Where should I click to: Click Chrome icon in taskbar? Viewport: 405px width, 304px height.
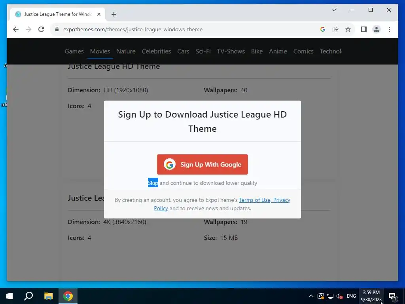(x=68, y=296)
